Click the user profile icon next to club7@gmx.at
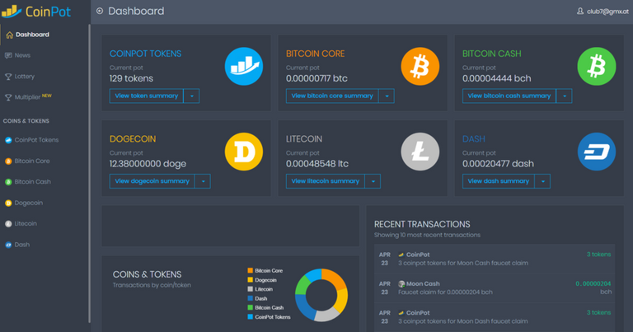 point(580,12)
